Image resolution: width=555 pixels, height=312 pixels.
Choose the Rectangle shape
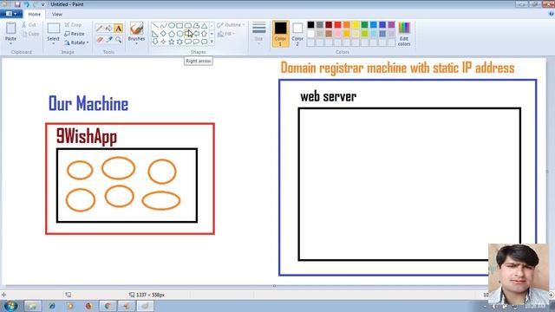point(180,25)
